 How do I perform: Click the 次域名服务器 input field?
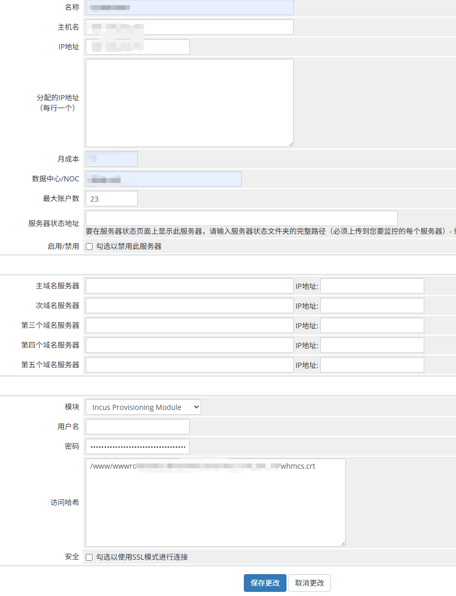tap(189, 306)
